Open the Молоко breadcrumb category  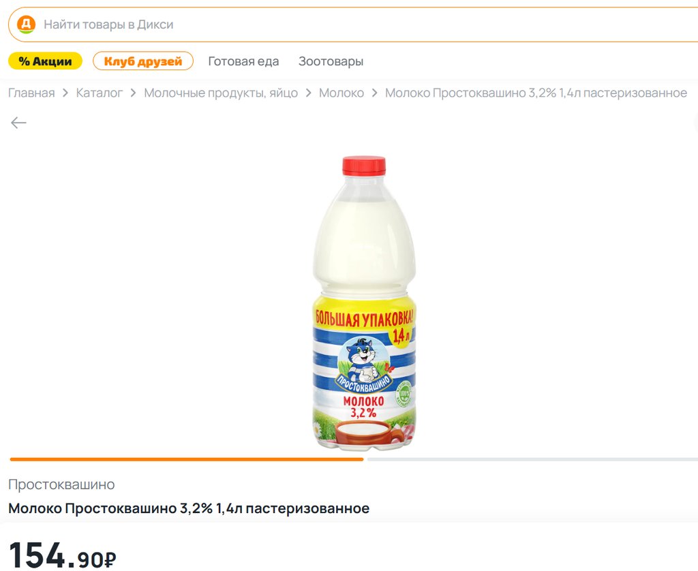click(x=342, y=93)
